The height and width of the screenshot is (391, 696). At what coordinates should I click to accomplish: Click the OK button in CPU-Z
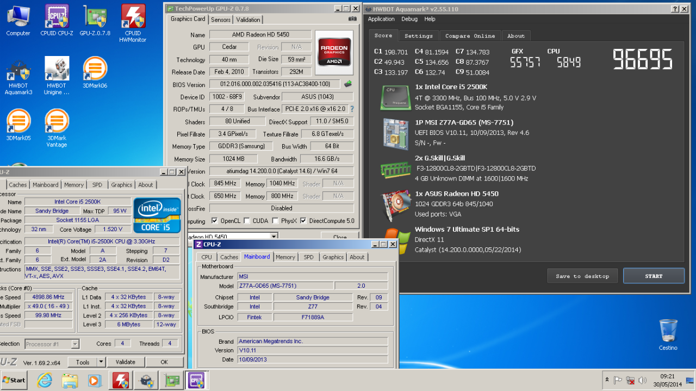click(x=164, y=362)
